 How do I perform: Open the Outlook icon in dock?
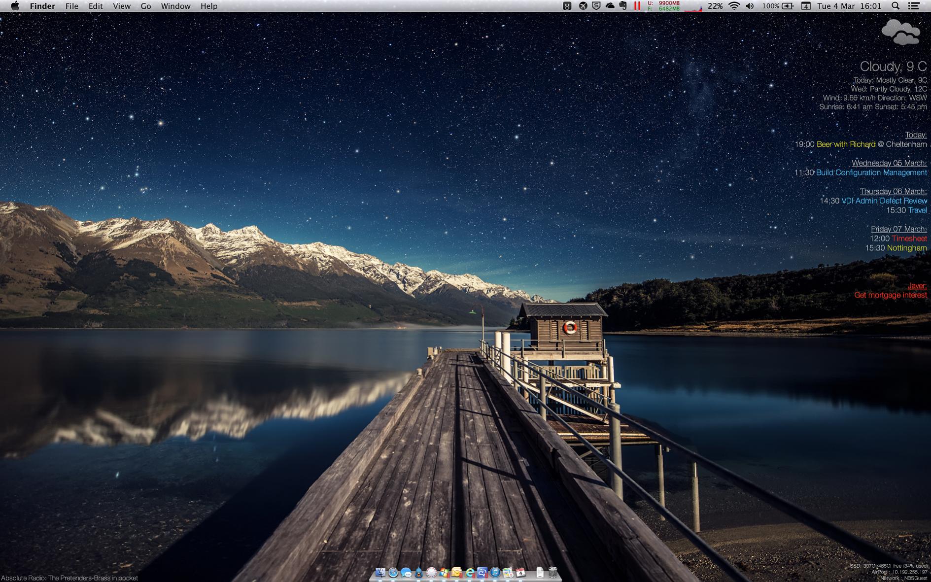click(x=456, y=572)
